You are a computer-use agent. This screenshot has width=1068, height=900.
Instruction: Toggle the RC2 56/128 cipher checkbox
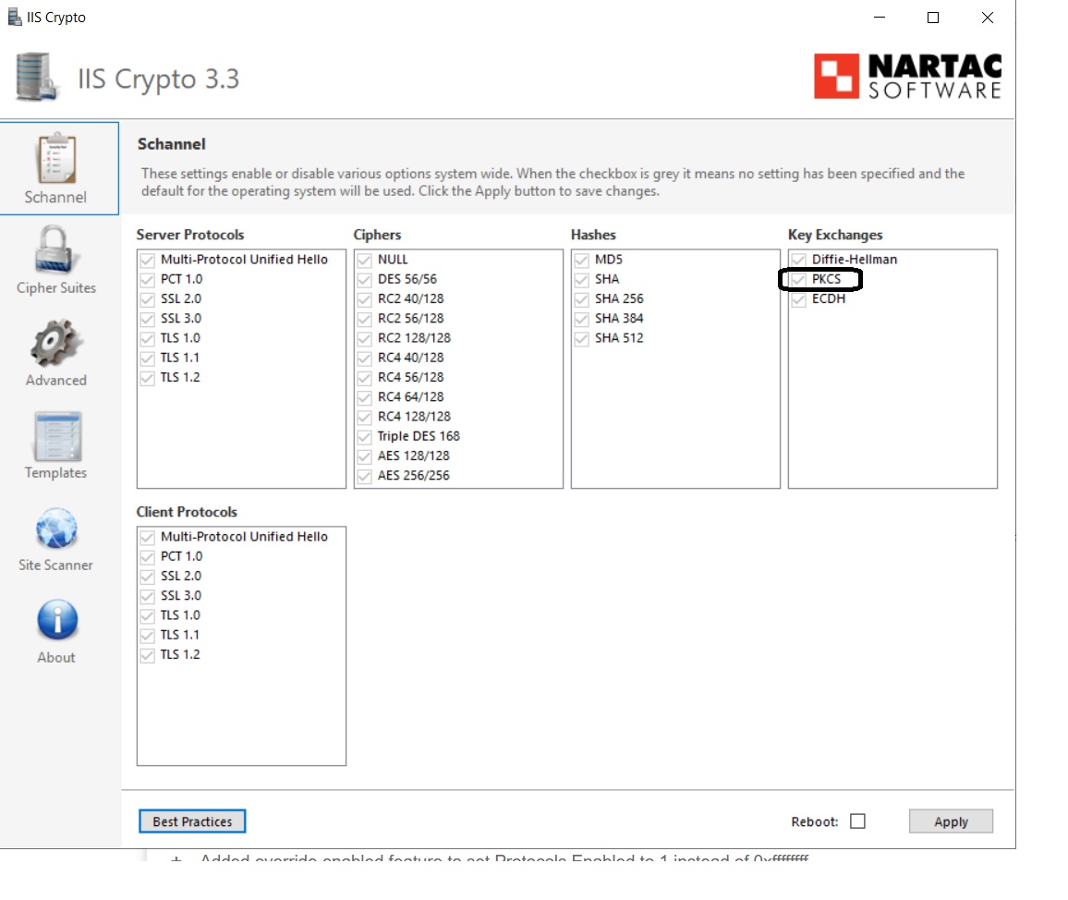[x=364, y=320]
